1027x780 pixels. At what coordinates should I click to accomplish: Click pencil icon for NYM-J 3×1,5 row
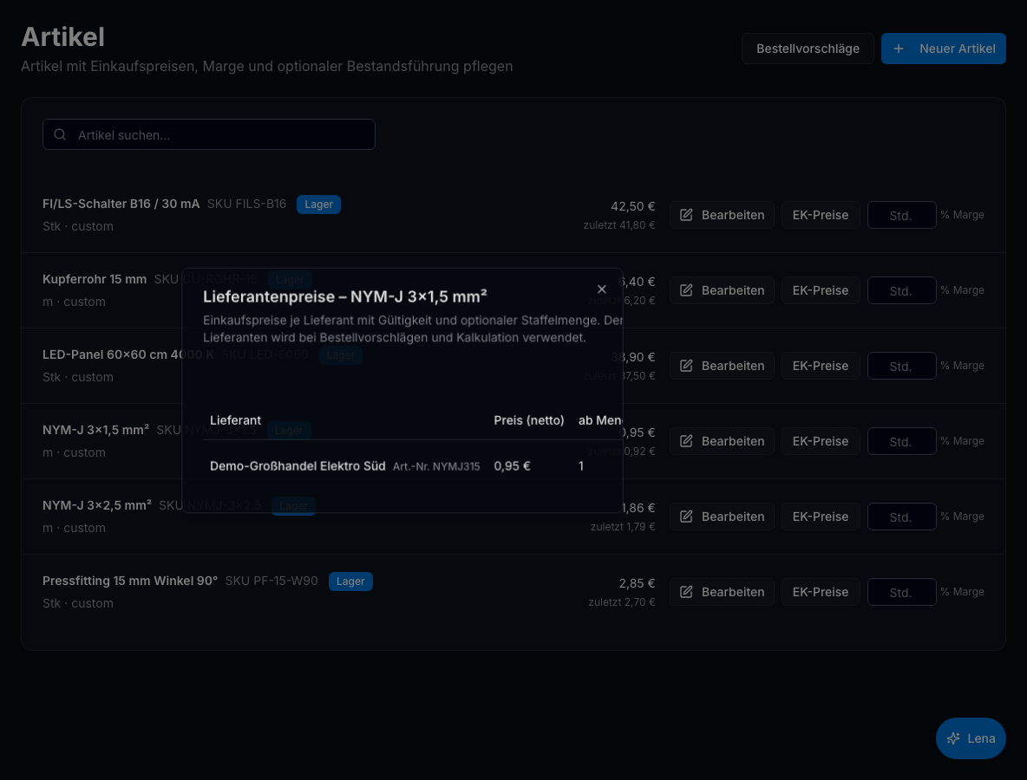pos(686,440)
